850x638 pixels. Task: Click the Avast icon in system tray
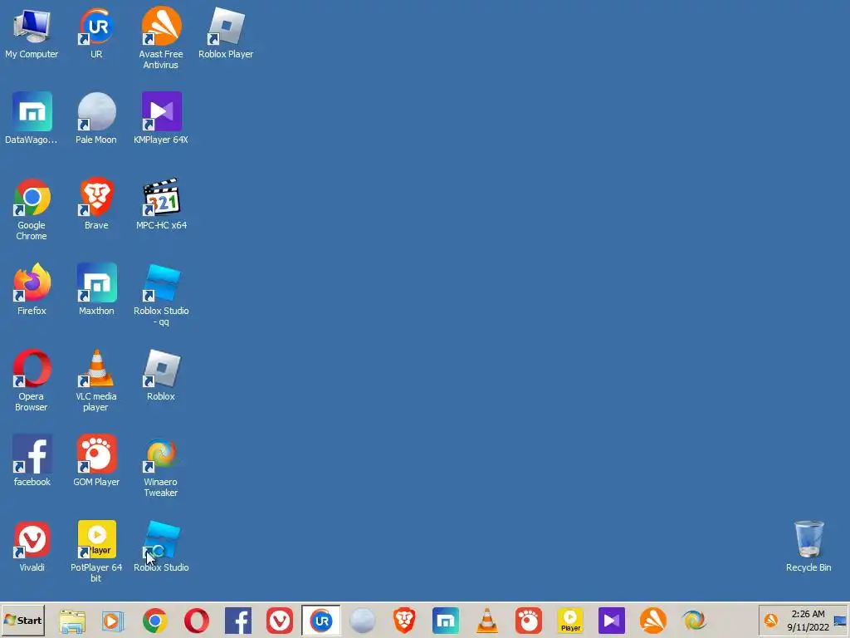click(x=771, y=620)
